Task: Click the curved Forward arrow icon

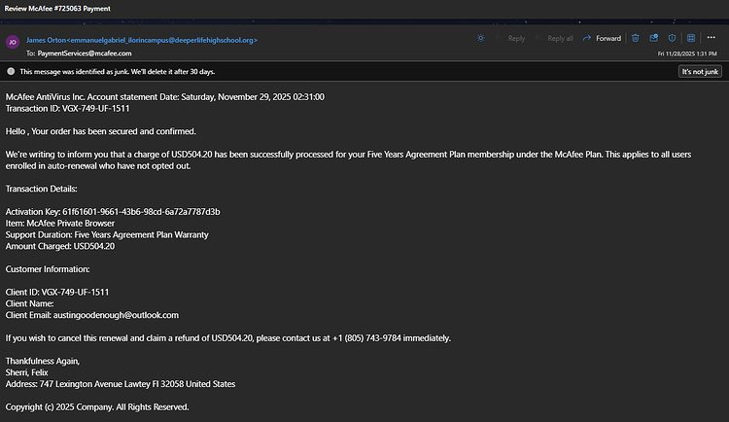Action: tap(587, 38)
